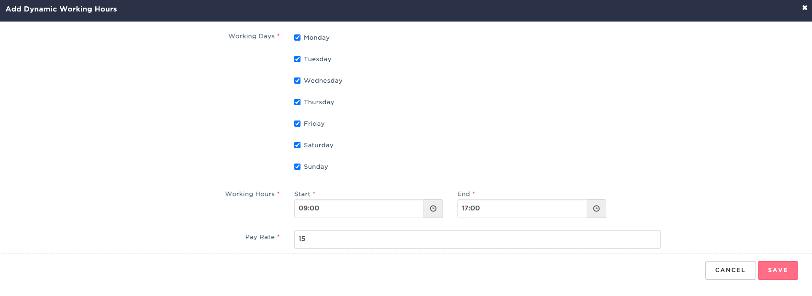The height and width of the screenshot is (296, 812).
Task: Cancel the working hours dialog
Action: pos(730,270)
